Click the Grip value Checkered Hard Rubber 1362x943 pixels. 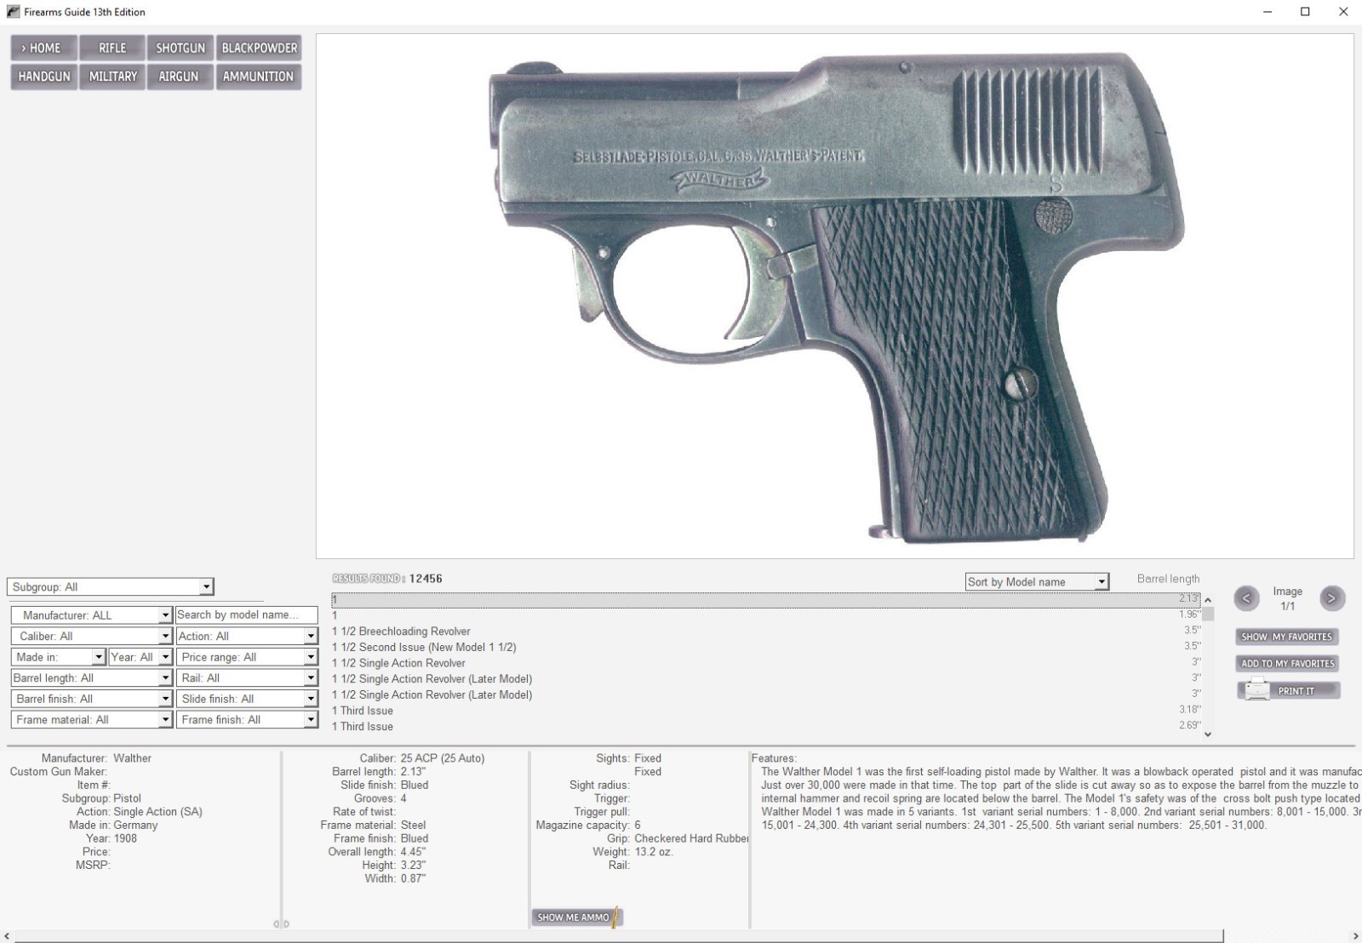(691, 838)
